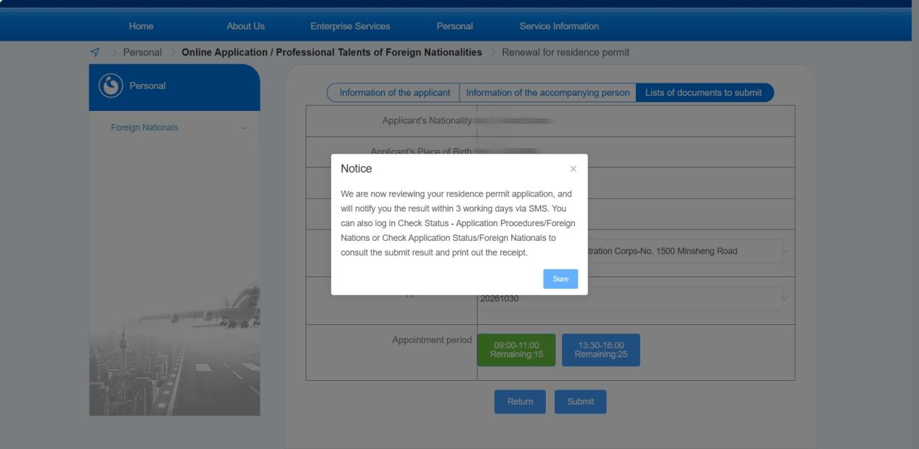Open the Personal menu in the navigation bar
Image resolution: width=919 pixels, height=449 pixels.
[454, 26]
